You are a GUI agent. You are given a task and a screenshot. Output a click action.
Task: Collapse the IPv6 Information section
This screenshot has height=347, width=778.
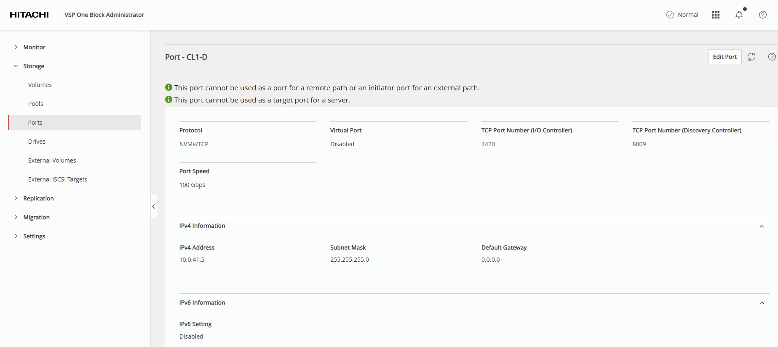pos(762,303)
